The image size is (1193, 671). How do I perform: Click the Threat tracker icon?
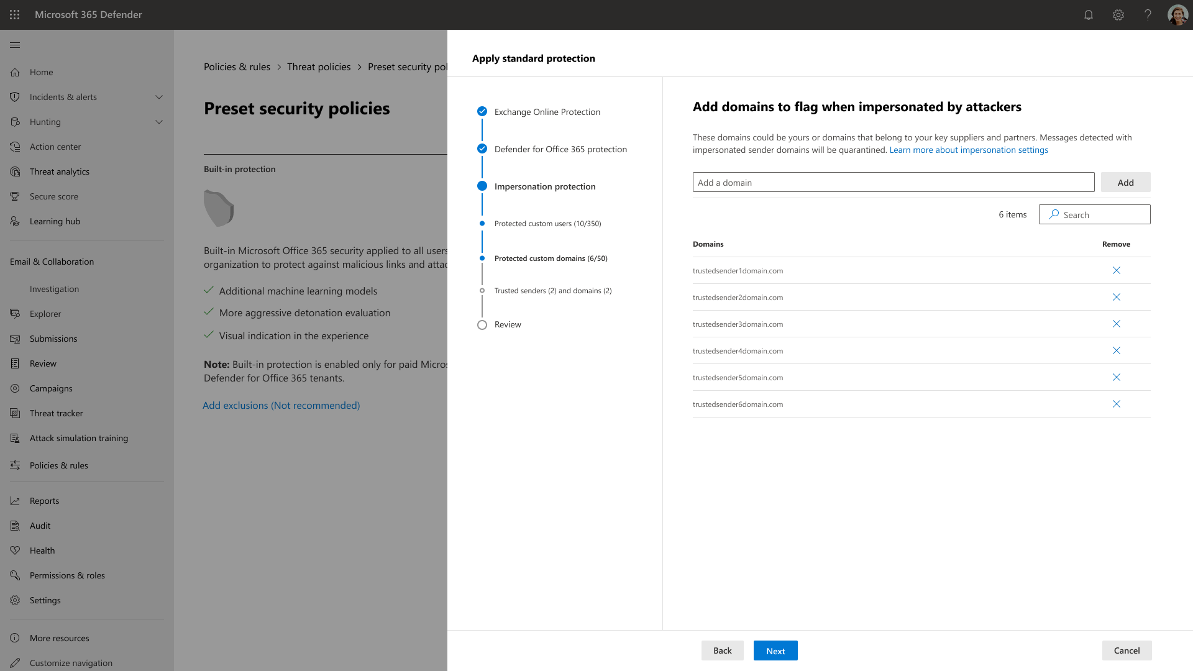pos(15,413)
